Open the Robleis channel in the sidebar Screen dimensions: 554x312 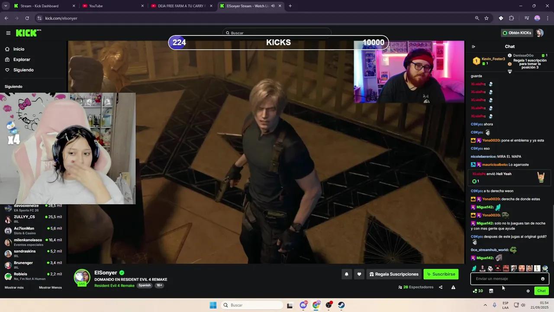(33, 276)
